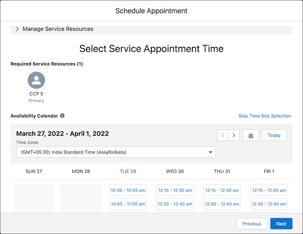Image resolution: width=303 pixels, height=234 pixels.
Task: Click the THU 31 column header
Action: (222, 171)
